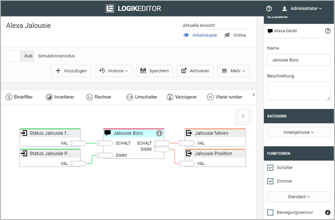Select the Verzögerer hourglass icon
Screen dimensions: 335x220
tap(170, 97)
